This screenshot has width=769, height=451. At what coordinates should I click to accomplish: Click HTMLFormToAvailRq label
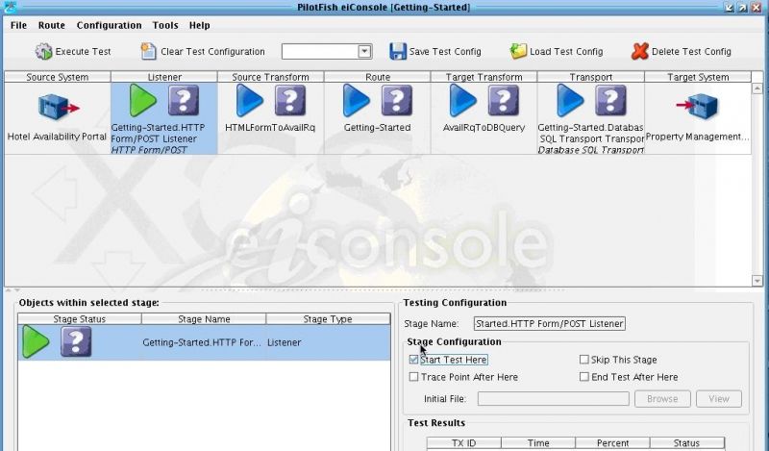tap(270, 128)
